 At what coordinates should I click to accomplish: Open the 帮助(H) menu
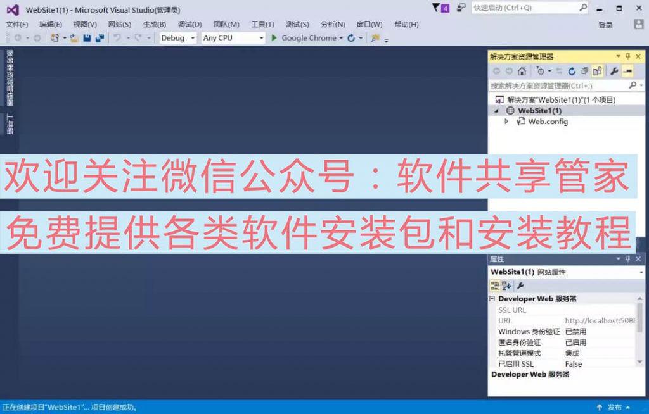click(x=406, y=25)
